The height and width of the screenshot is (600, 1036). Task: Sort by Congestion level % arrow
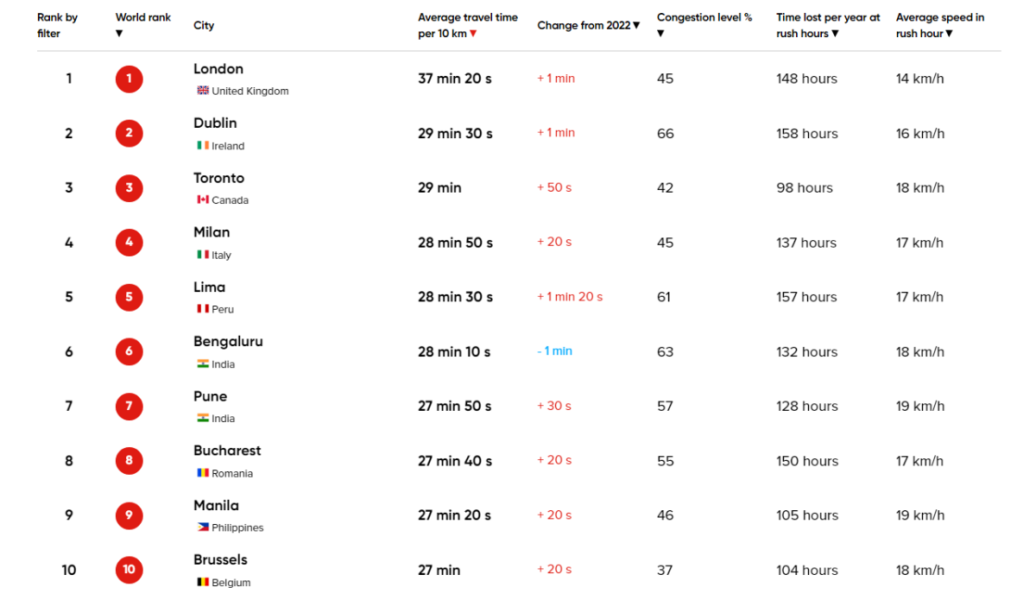coord(660,34)
